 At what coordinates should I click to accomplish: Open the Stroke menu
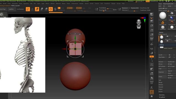92,4
